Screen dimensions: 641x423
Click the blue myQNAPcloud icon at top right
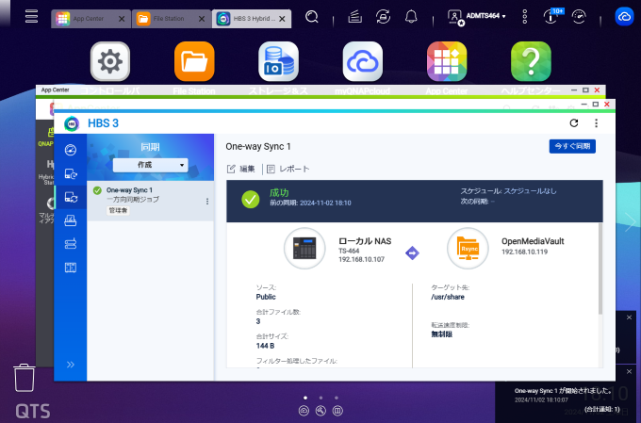coord(624,17)
